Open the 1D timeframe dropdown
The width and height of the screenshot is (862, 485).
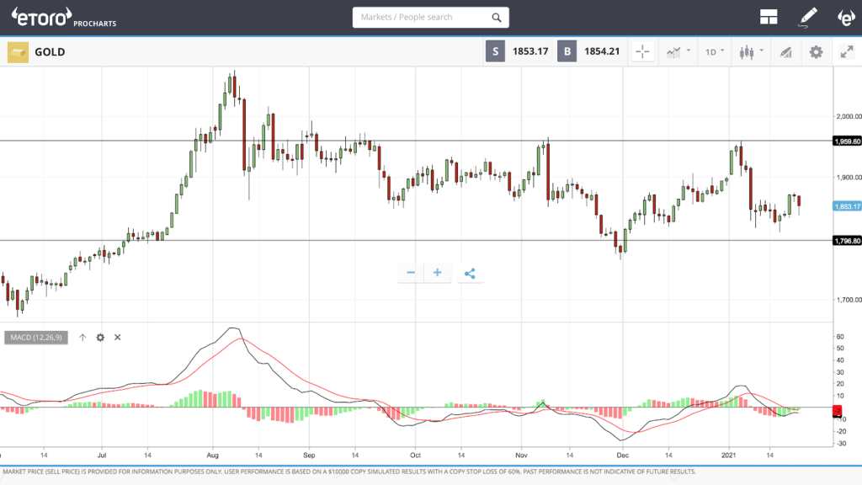click(x=715, y=51)
